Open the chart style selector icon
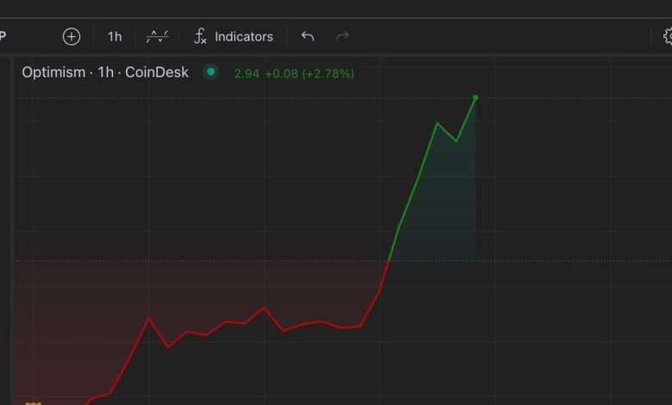 pos(157,36)
